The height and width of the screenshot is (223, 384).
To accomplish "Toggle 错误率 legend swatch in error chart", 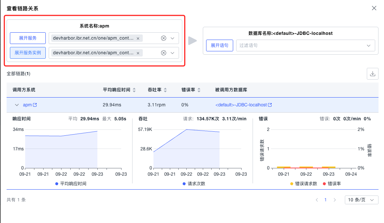I will tap(324, 183).
